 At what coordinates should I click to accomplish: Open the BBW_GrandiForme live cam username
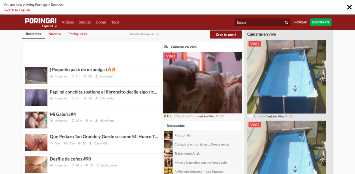tap(186, 116)
